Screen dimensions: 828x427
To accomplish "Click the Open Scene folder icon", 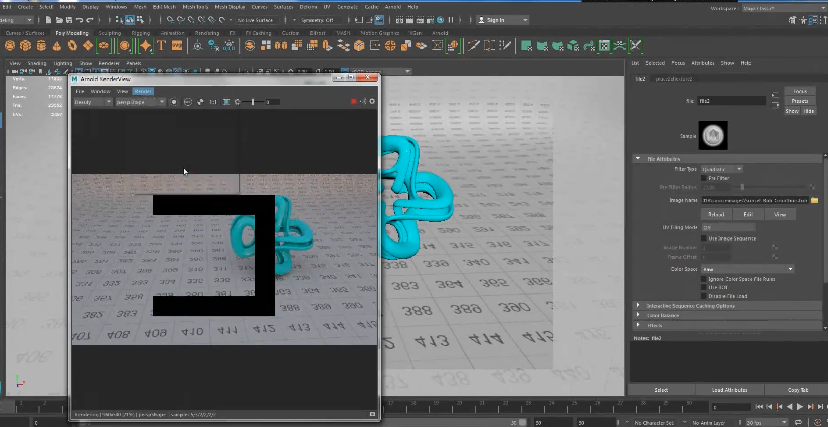I will (x=59, y=20).
